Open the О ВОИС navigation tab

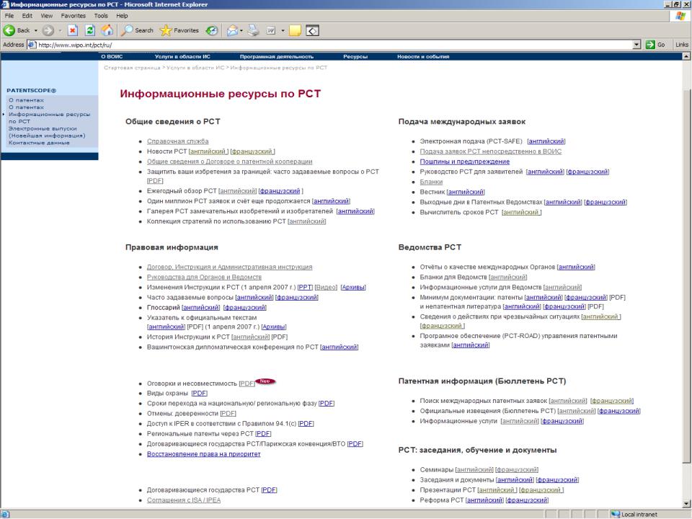[x=112, y=56]
